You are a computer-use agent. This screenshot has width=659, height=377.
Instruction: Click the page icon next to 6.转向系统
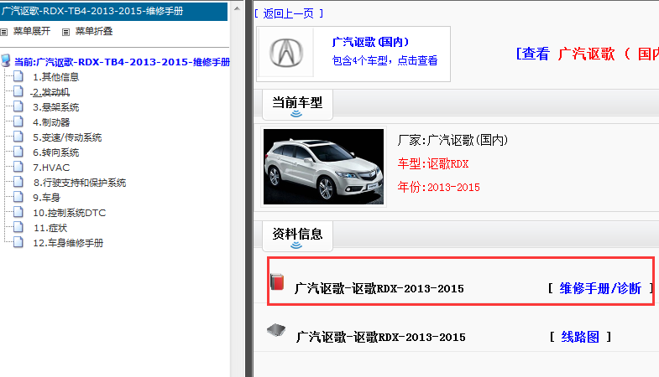coord(18,152)
